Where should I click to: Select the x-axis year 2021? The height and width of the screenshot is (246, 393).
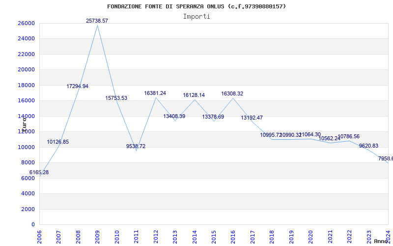click(330, 237)
